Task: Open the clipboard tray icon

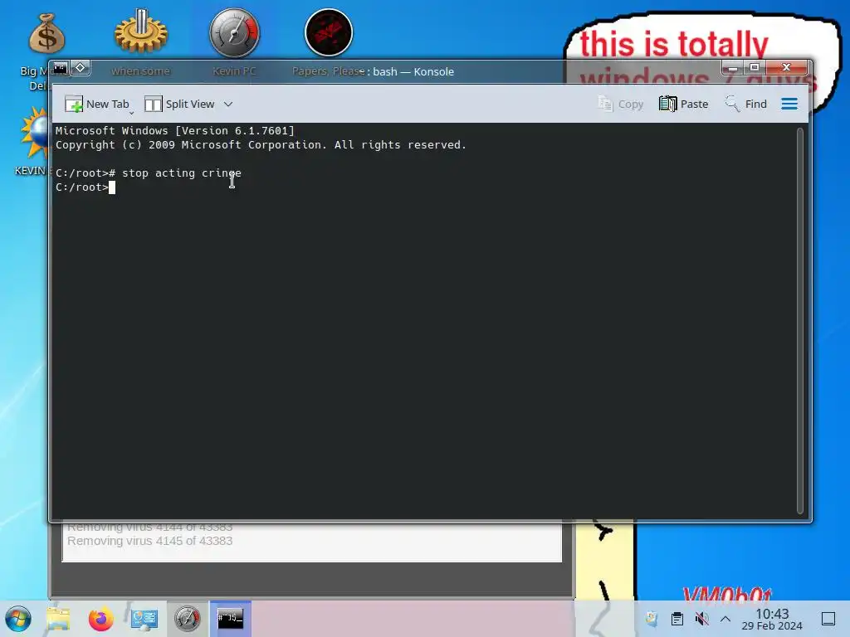Action: pos(677,619)
